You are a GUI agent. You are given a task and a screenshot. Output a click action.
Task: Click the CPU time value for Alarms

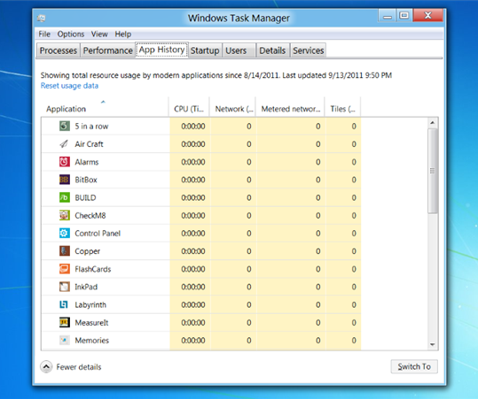point(193,162)
